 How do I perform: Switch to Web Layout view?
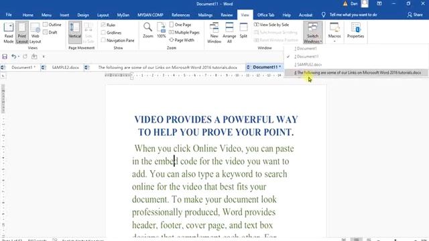tap(35, 33)
